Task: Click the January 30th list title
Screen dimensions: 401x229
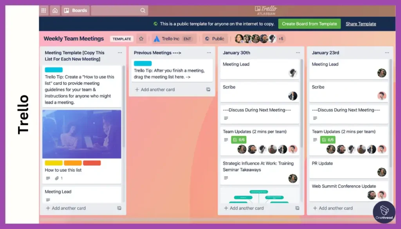Action: click(236, 52)
